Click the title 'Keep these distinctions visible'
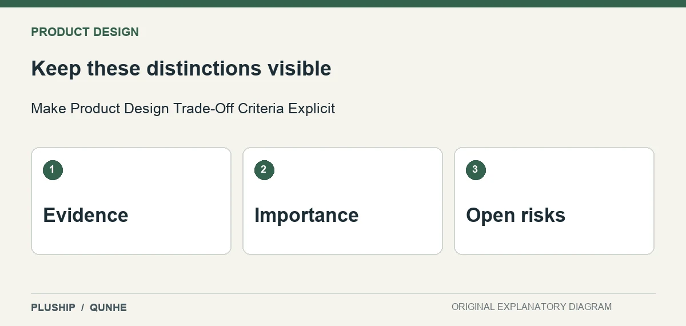Image resolution: width=686 pixels, height=326 pixels. tap(181, 69)
